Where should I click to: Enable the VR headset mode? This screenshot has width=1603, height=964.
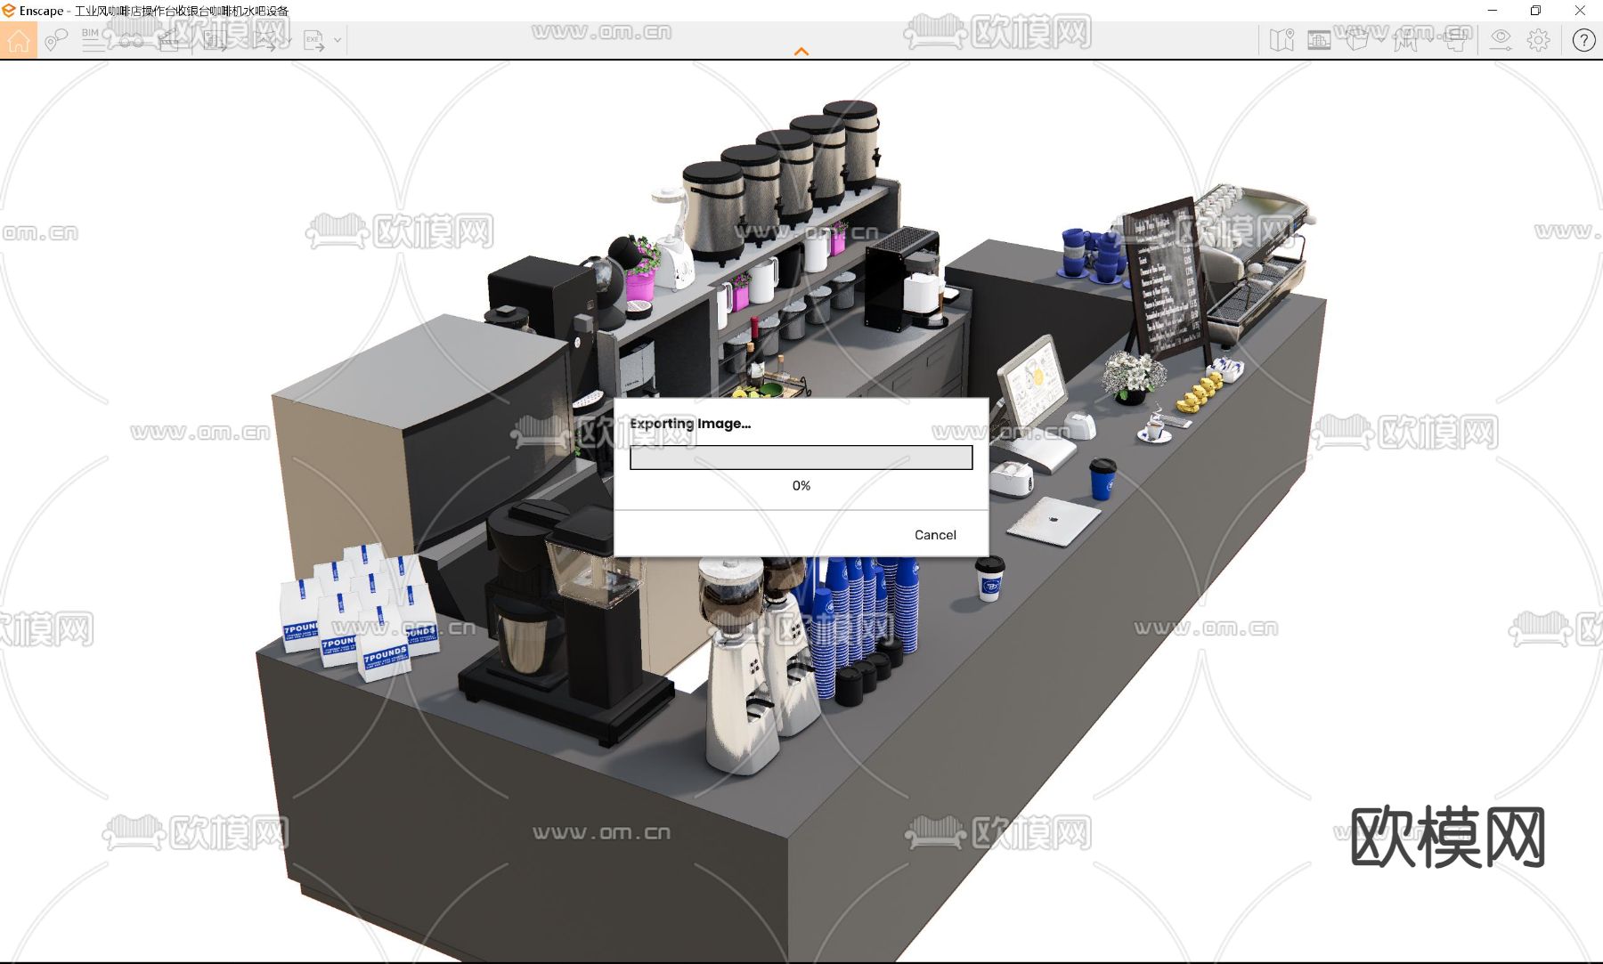point(1456,40)
